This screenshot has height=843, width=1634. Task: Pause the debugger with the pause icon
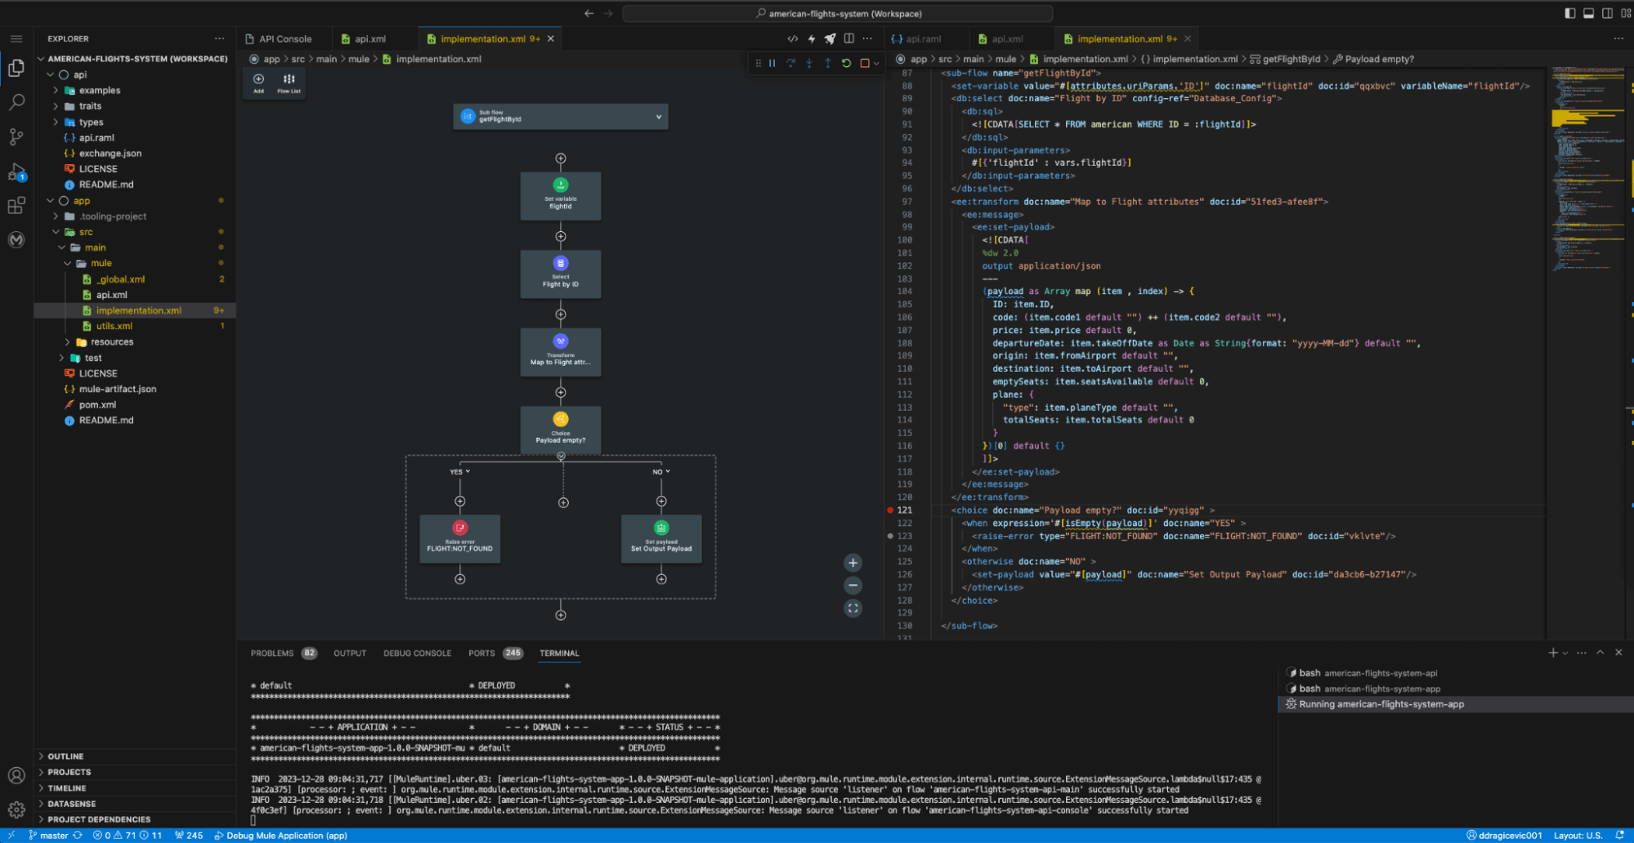click(772, 63)
